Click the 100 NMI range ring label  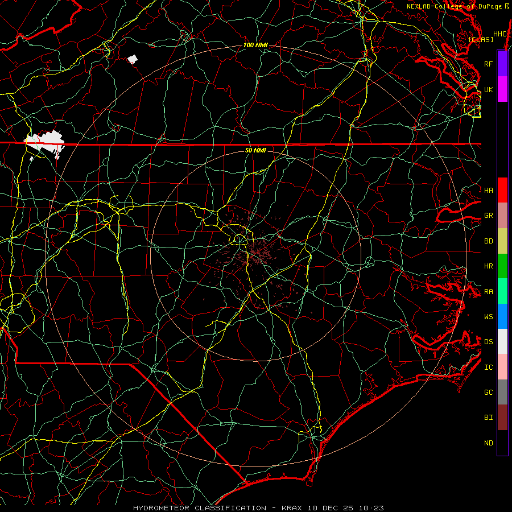point(255,45)
